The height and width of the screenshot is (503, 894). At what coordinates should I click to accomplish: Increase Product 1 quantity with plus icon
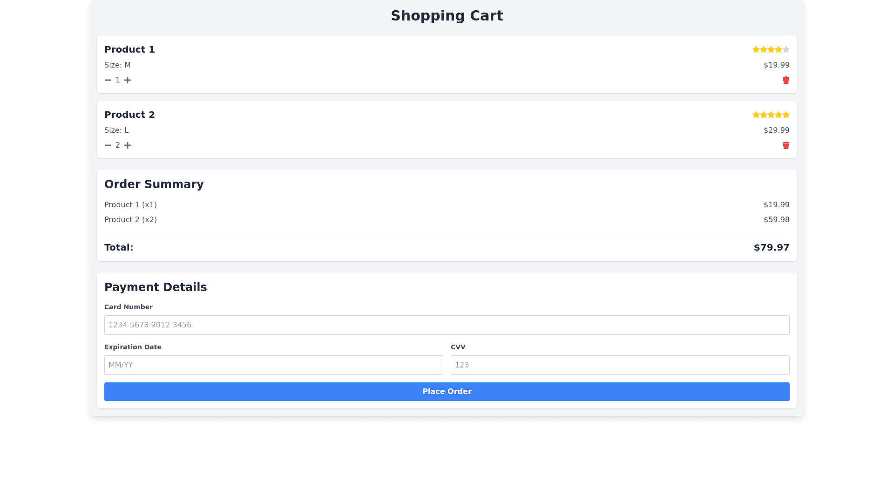click(128, 80)
